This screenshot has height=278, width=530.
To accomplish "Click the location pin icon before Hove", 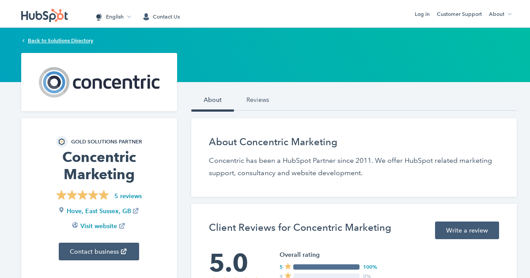I will coord(61,210).
